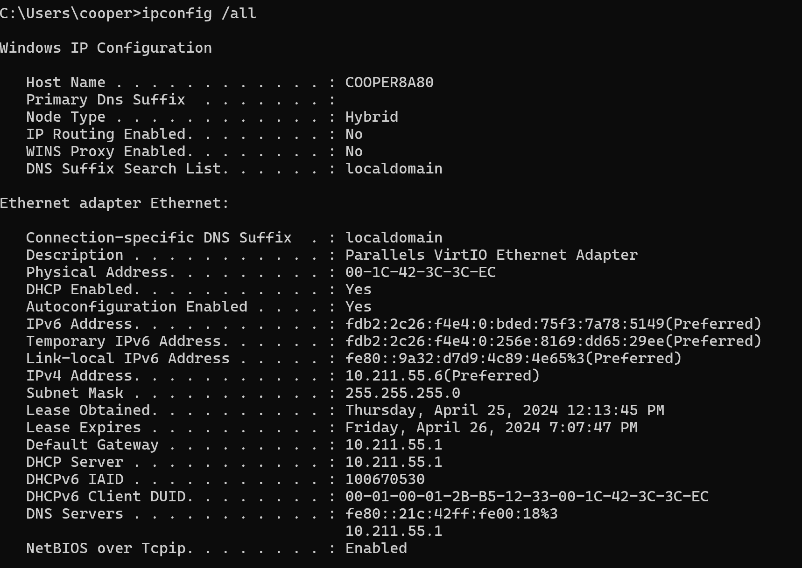Click the Parallels VirtIO Ethernet Adapter description
Viewport: 802px width, 568px height.
coord(491,255)
